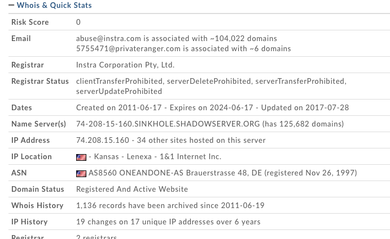Click the SINKHOLE.SHADOWSERVER.ORG name server
Screen dimensions: 390x239
(x=168, y=124)
